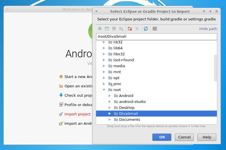The height and width of the screenshot is (150, 226).
Task: Collapse the root folder
Action: pyautogui.click(x=104, y=90)
